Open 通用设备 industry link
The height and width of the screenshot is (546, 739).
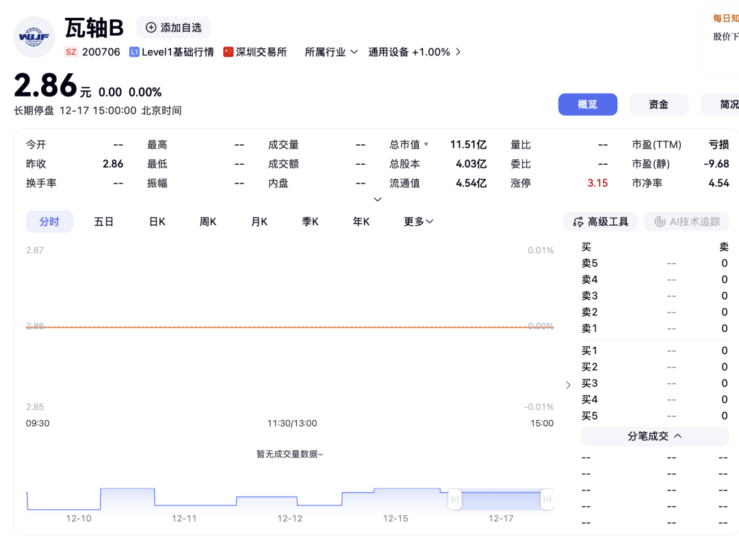click(409, 52)
